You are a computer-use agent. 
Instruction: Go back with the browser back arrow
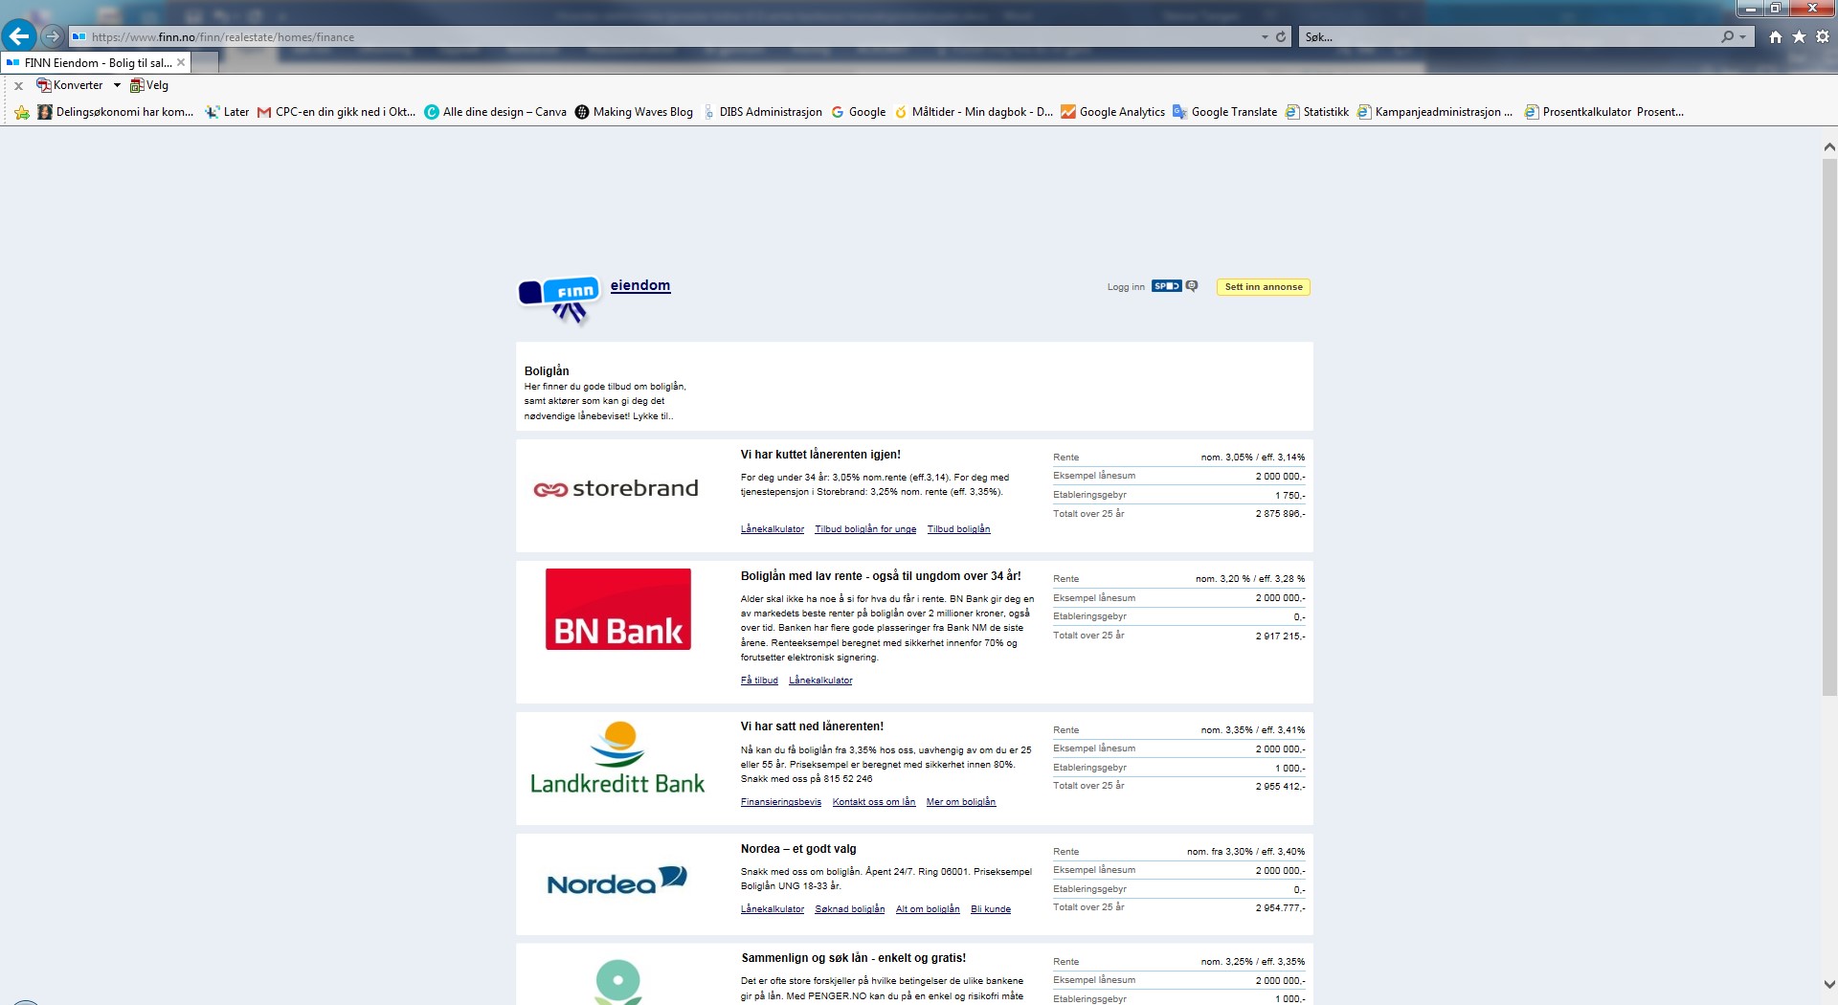point(19,36)
